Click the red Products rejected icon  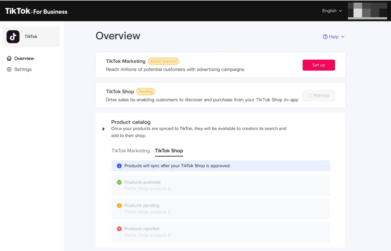coord(119,229)
